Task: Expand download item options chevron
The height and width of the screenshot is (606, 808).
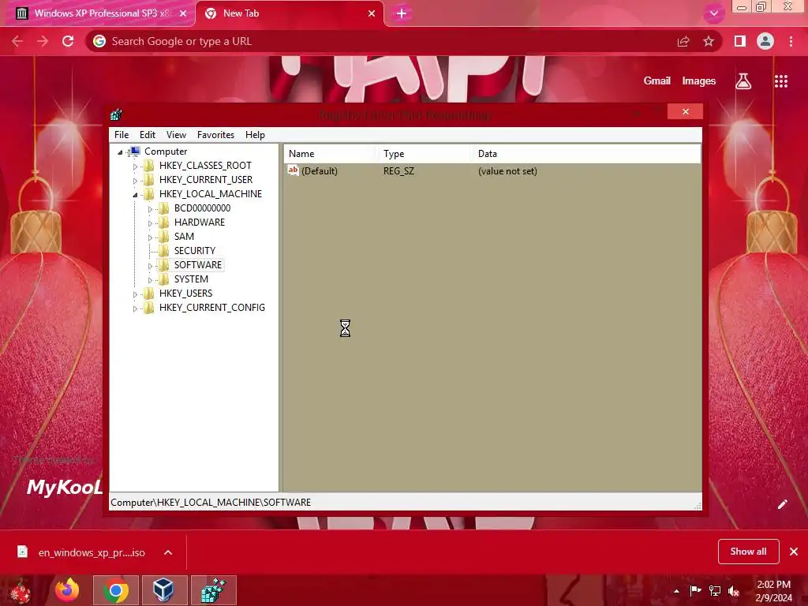Action: (x=168, y=552)
